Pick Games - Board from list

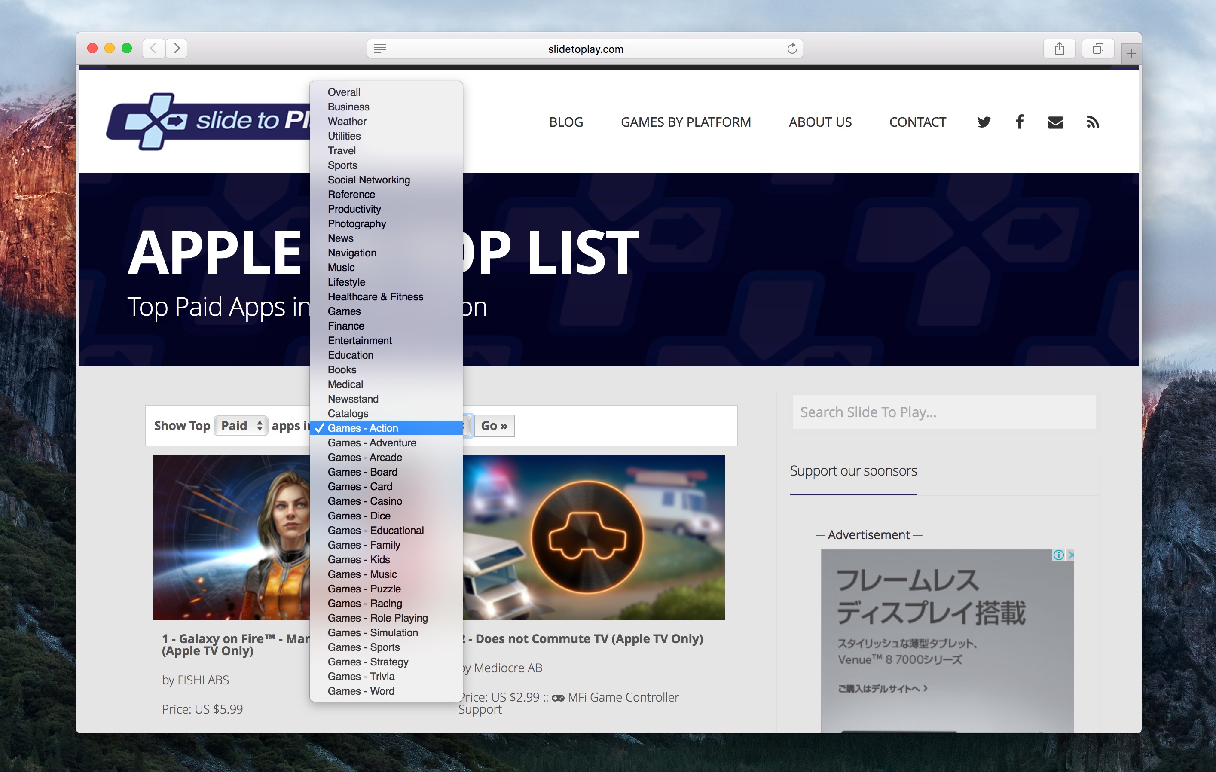[x=386, y=472]
